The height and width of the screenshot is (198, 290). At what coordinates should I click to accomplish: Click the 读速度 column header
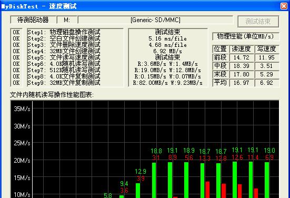tap(242, 49)
